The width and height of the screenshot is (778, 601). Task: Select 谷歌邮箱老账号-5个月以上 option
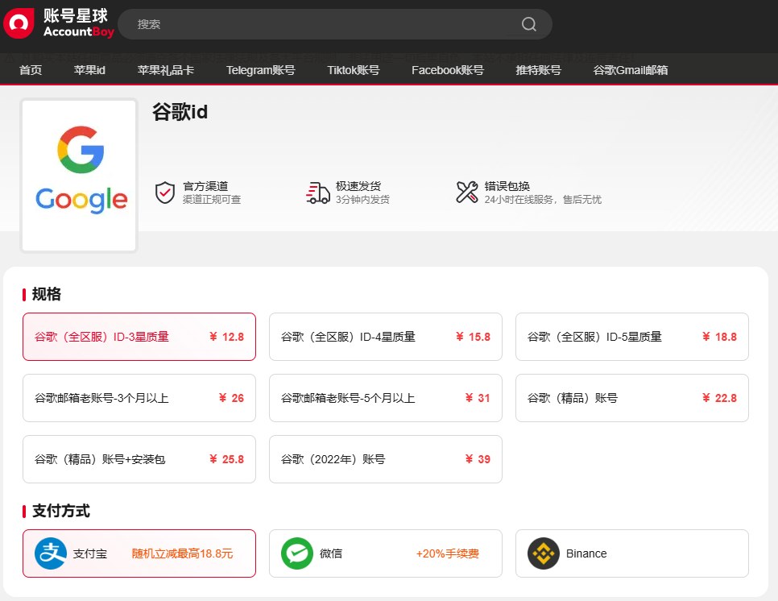(386, 398)
